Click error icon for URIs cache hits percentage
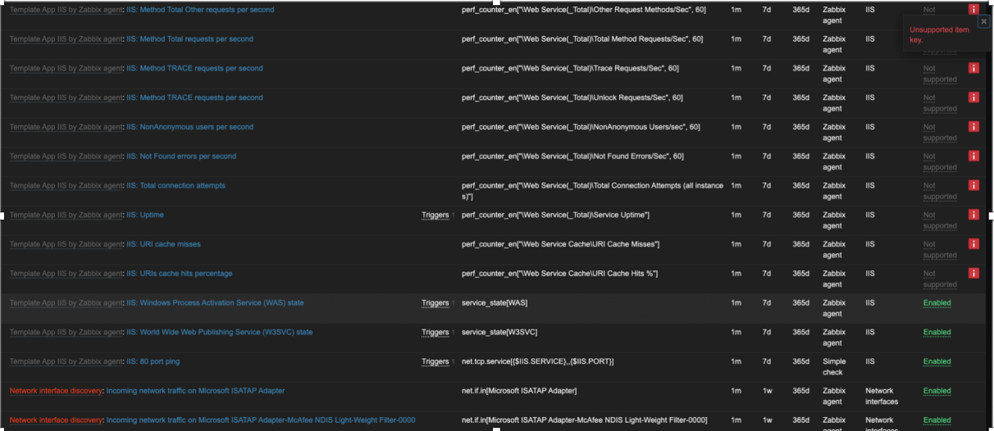The image size is (994, 431). click(973, 274)
